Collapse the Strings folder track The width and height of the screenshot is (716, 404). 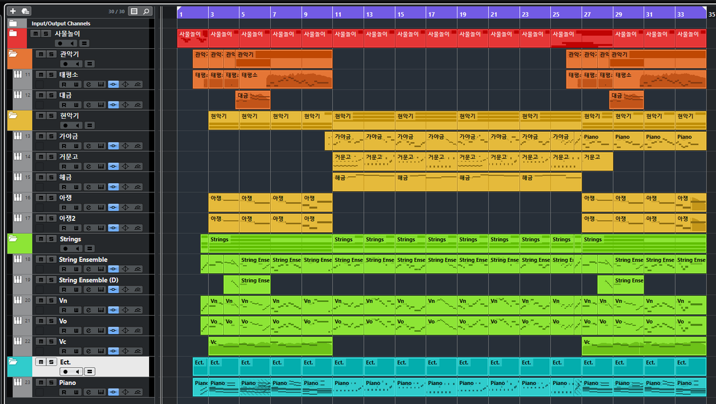point(13,238)
